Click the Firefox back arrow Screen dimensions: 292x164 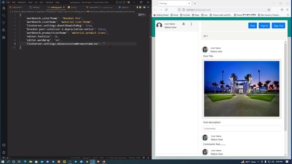[155, 10]
